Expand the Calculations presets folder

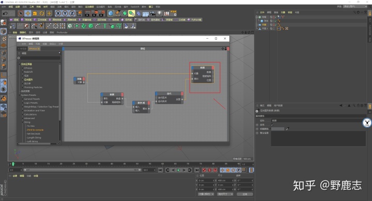coord(23,114)
